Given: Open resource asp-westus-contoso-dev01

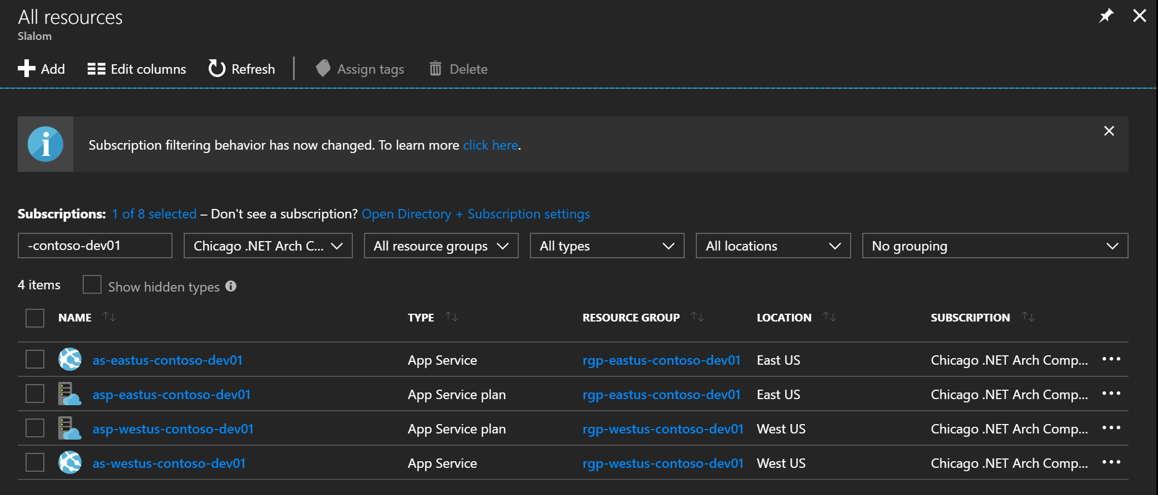Looking at the screenshot, I should 173,429.
